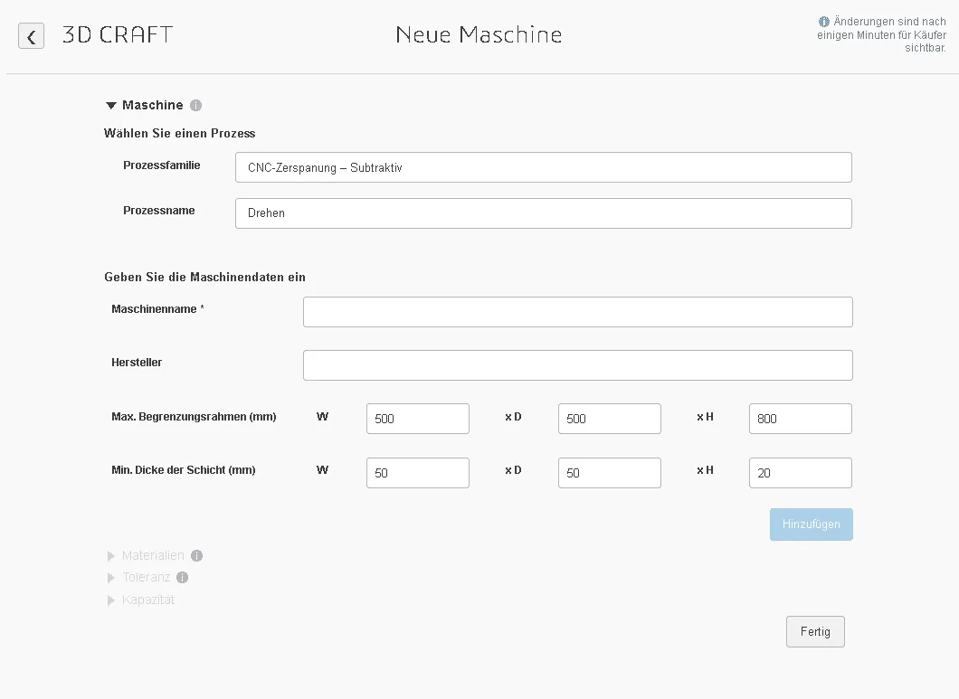Expand the Kapazität section
Screen dimensions: 959x699
111,600
